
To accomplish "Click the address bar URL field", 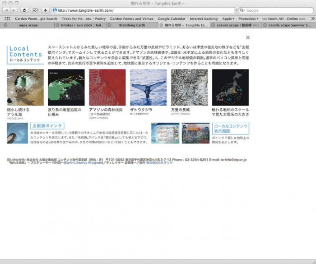I will pyautogui.click(x=143, y=10).
